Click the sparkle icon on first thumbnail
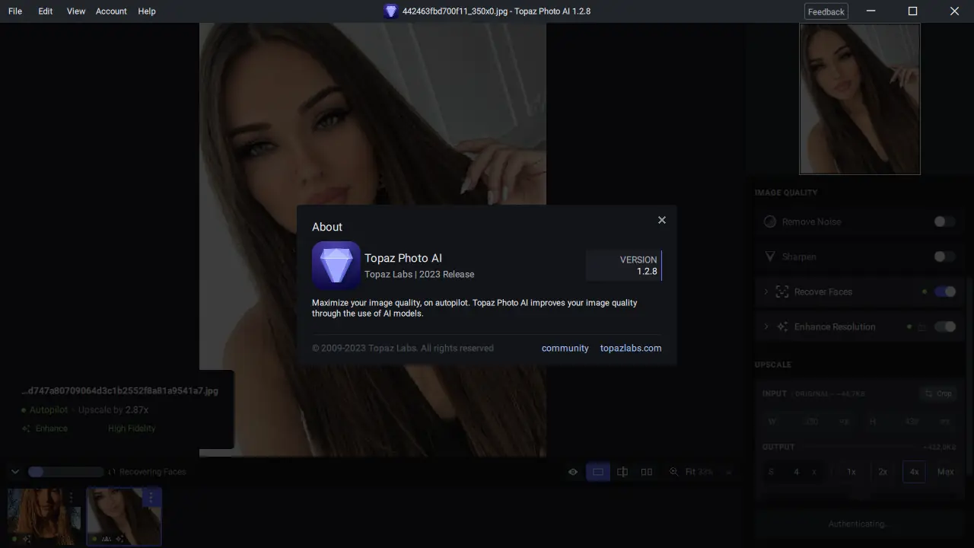The height and width of the screenshot is (548, 974). (x=27, y=539)
